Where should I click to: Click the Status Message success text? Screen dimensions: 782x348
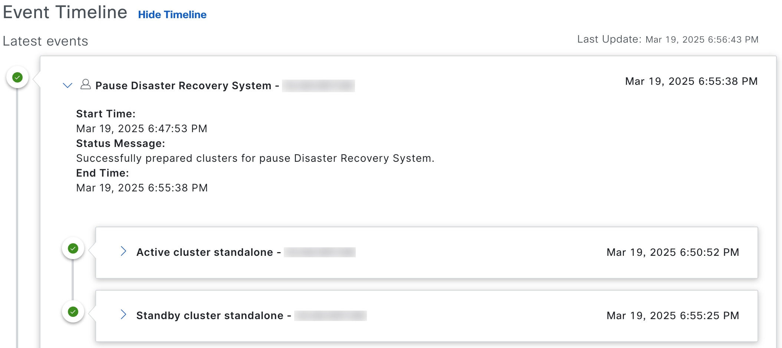click(255, 158)
